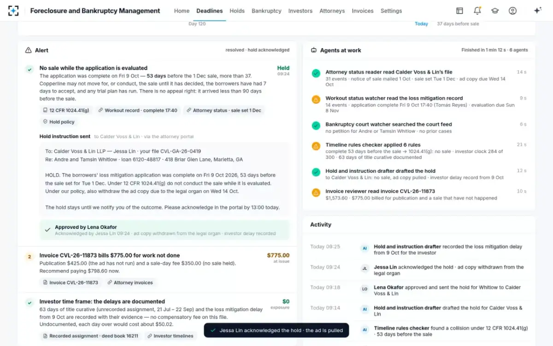Go to the Settings tab

pos(391,11)
